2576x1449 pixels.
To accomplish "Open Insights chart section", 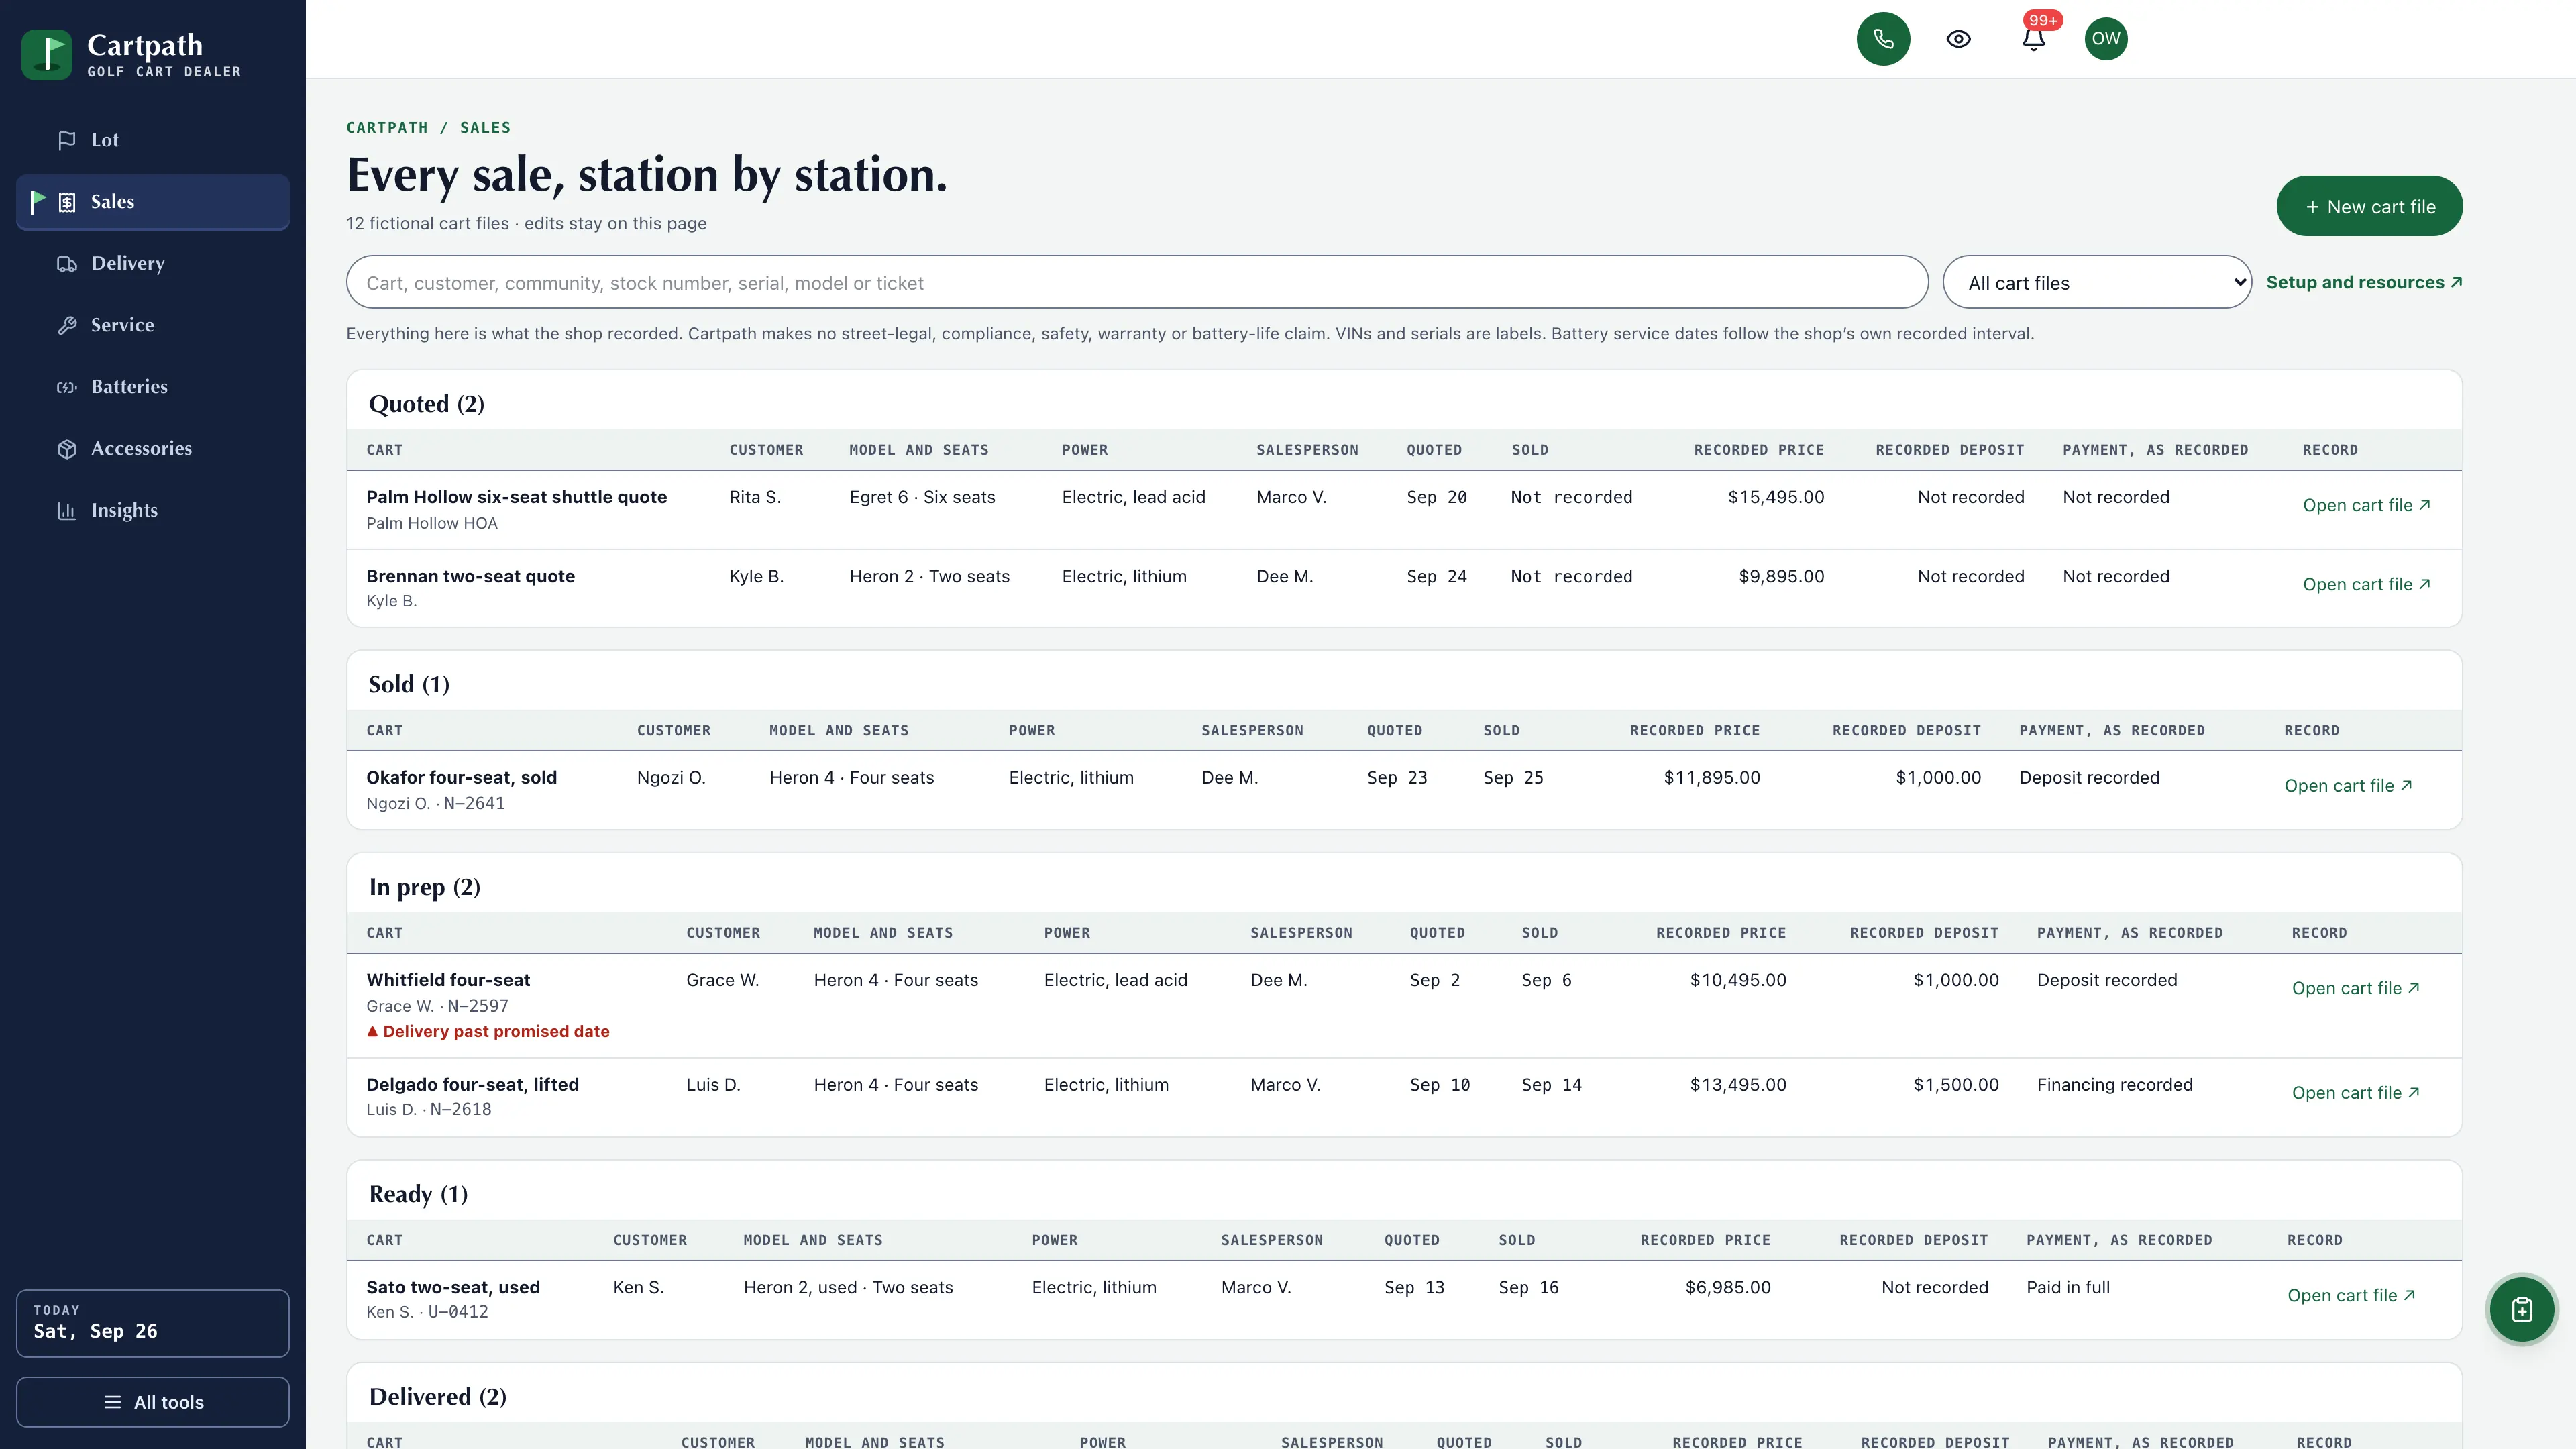I will (x=153, y=510).
